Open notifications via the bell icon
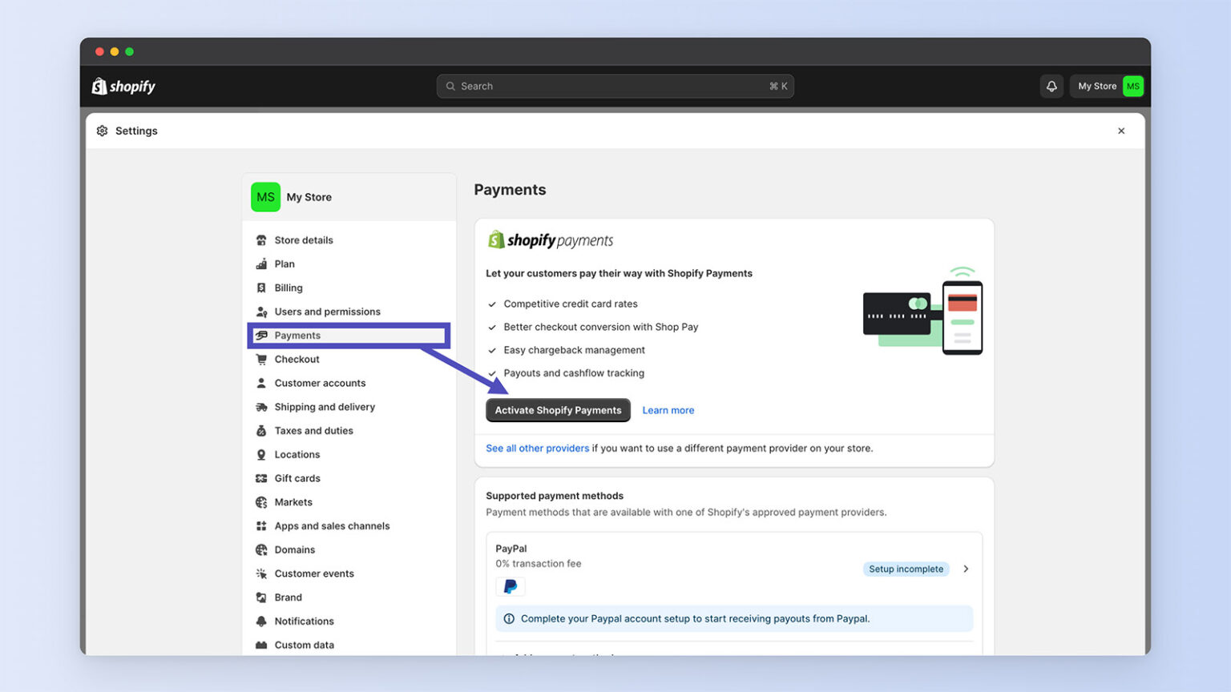This screenshot has height=692, width=1231. click(x=1051, y=86)
